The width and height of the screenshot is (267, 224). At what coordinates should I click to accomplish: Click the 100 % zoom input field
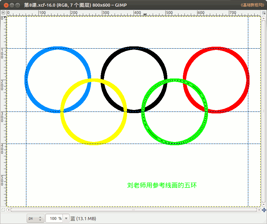click(54, 218)
